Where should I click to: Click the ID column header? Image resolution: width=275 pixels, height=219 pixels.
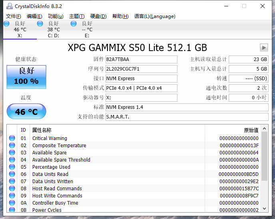[x=23, y=130]
